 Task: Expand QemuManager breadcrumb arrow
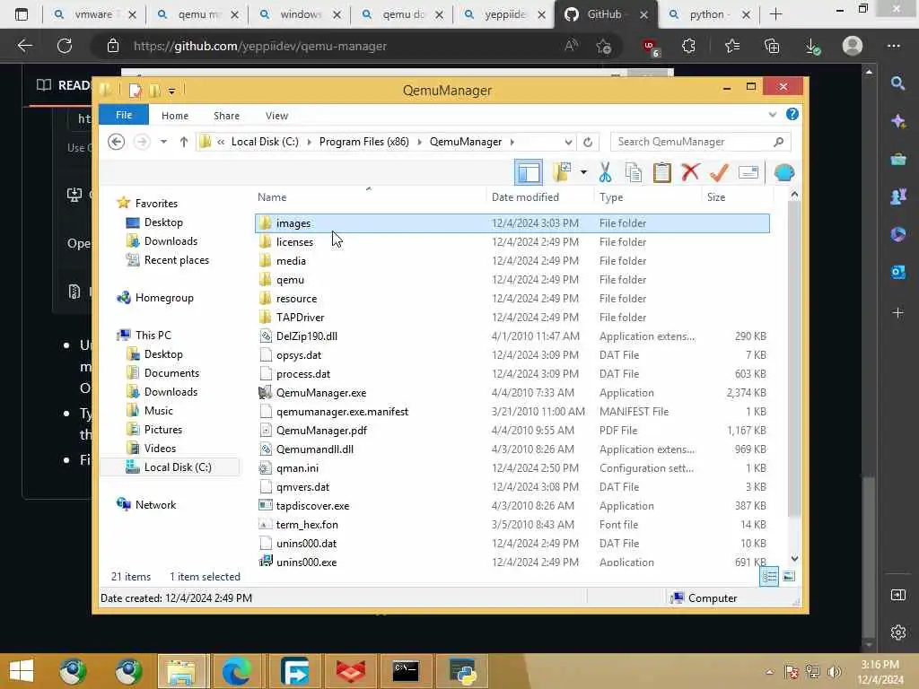pos(512,142)
